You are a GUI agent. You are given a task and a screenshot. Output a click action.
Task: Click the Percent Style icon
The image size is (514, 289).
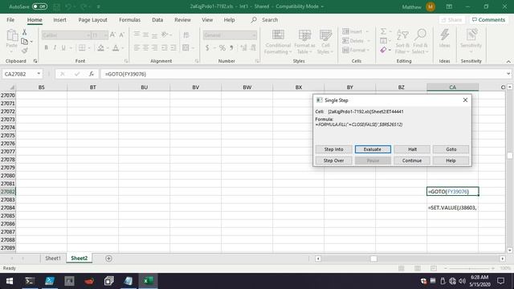[222, 48]
